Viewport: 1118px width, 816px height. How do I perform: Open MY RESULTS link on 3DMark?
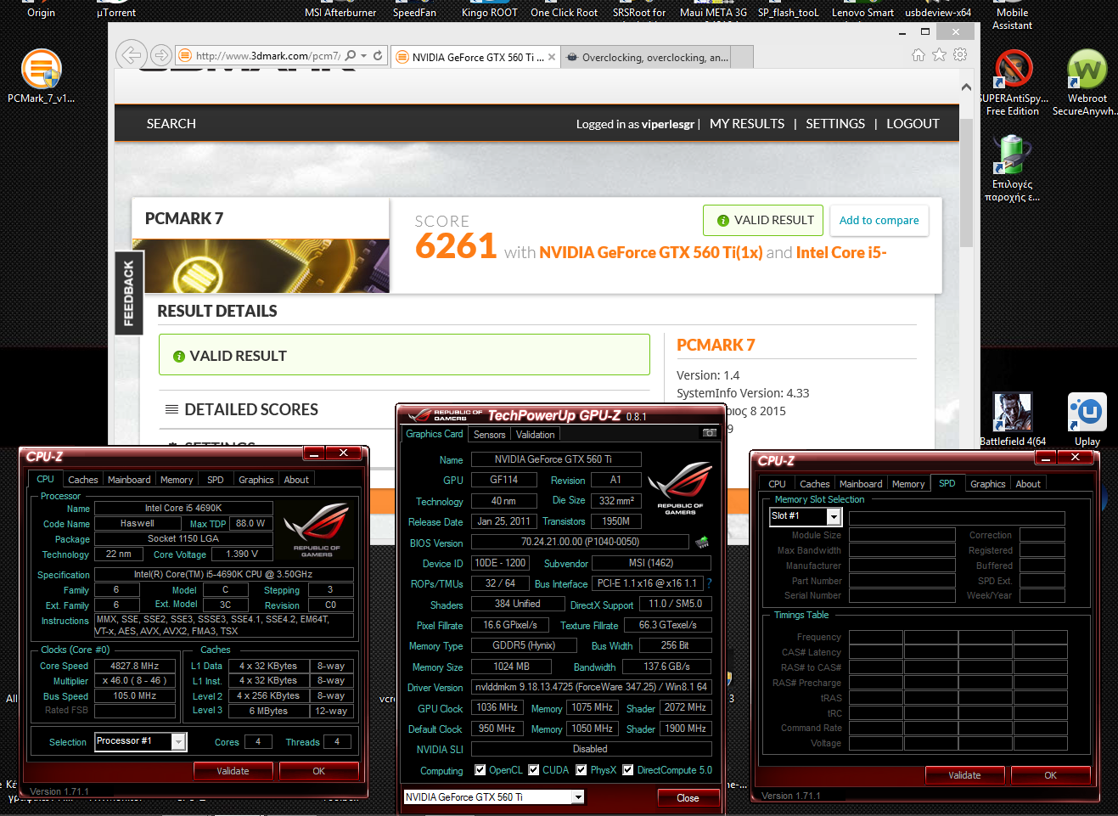tap(747, 124)
